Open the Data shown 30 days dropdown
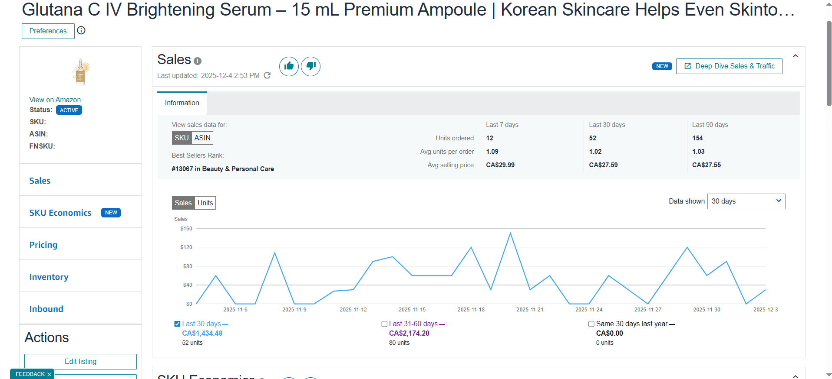 (x=746, y=201)
